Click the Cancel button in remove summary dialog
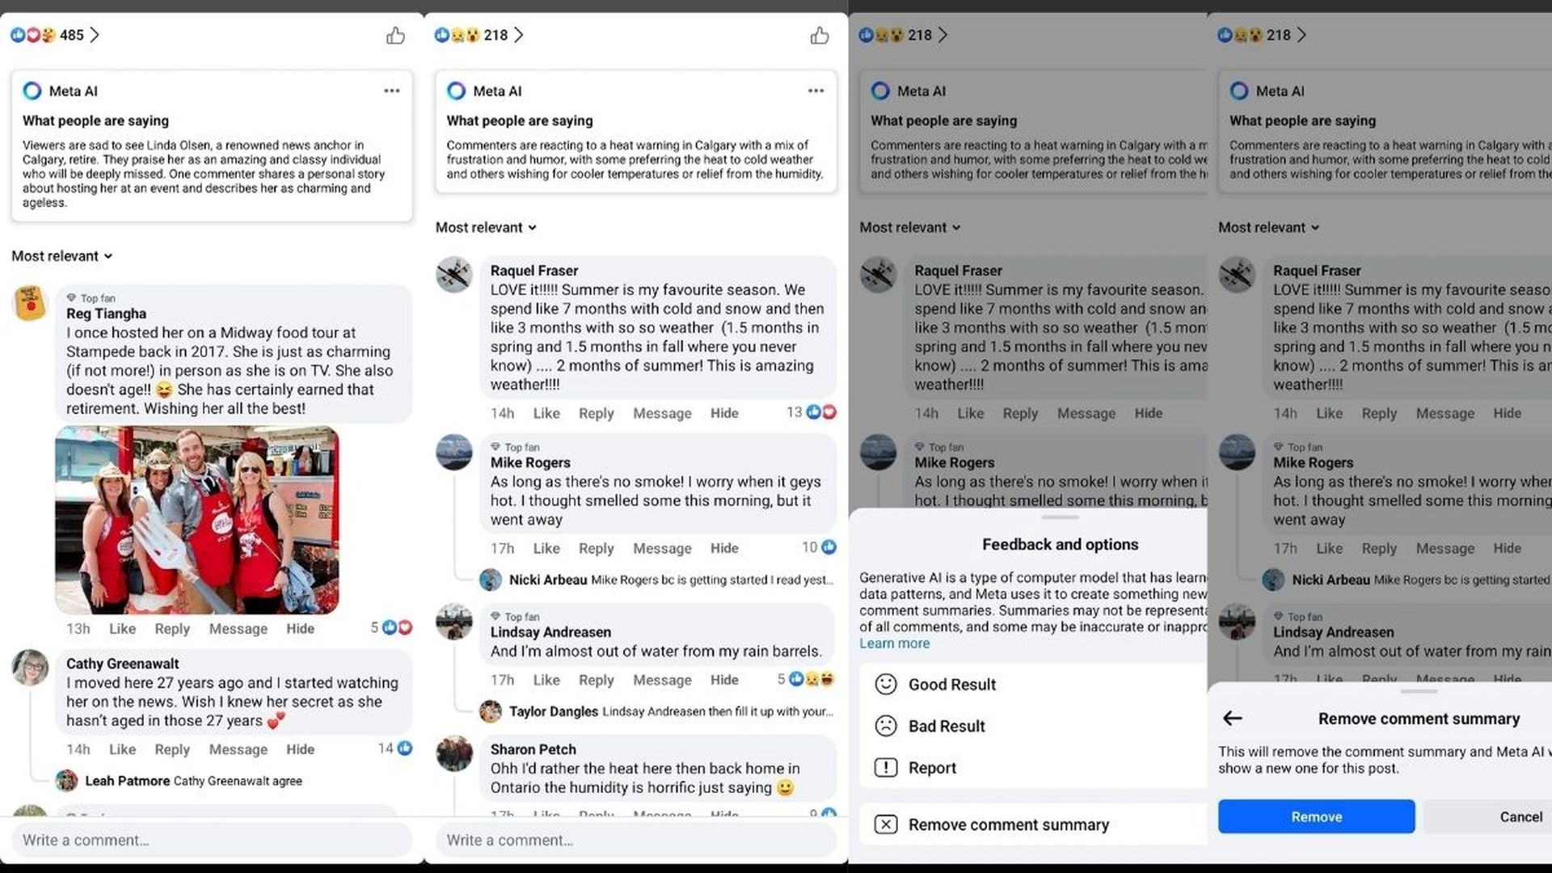Image resolution: width=1552 pixels, height=873 pixels. (x=1516, y=816)
